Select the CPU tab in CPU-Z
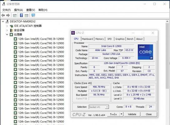The width and height of the screenshot is (170, 125). 76,39
